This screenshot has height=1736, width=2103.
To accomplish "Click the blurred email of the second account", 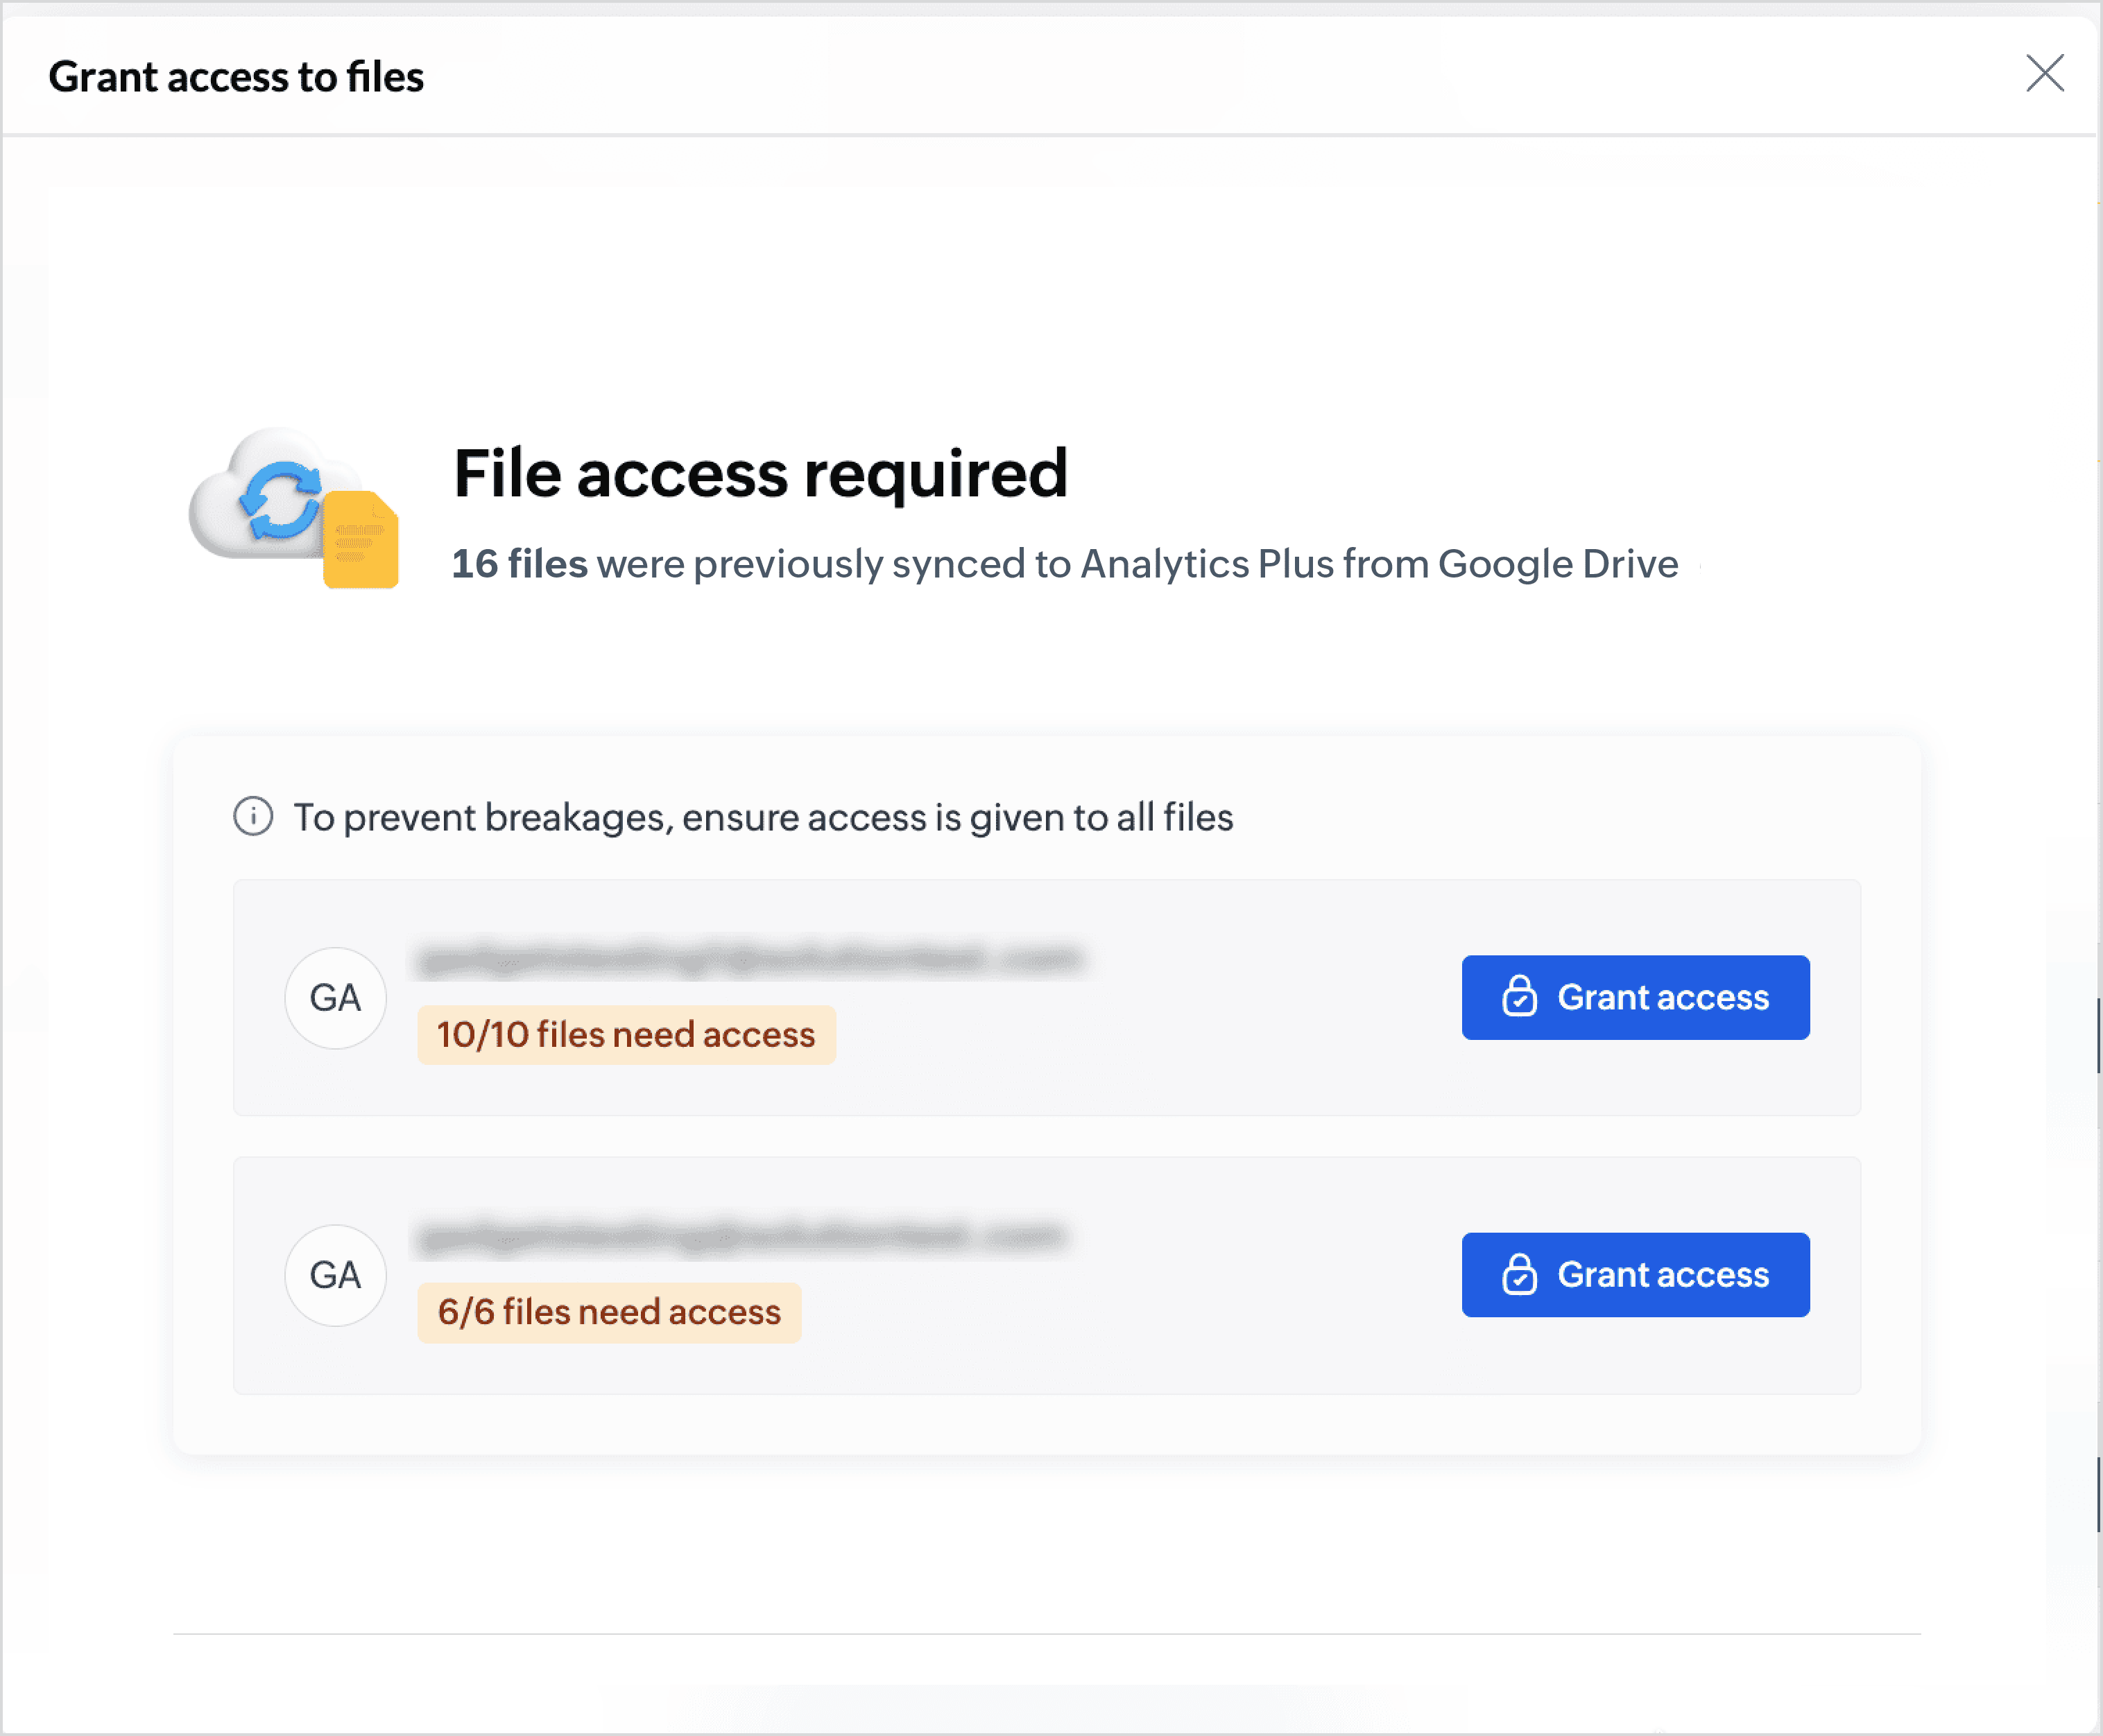I will tap(742, 1238).
